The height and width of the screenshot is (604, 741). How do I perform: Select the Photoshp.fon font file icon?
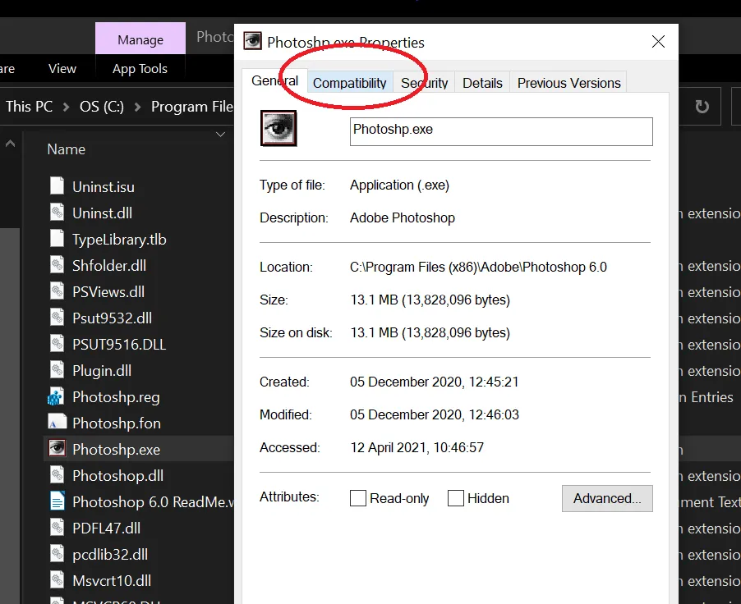[57, 423]
